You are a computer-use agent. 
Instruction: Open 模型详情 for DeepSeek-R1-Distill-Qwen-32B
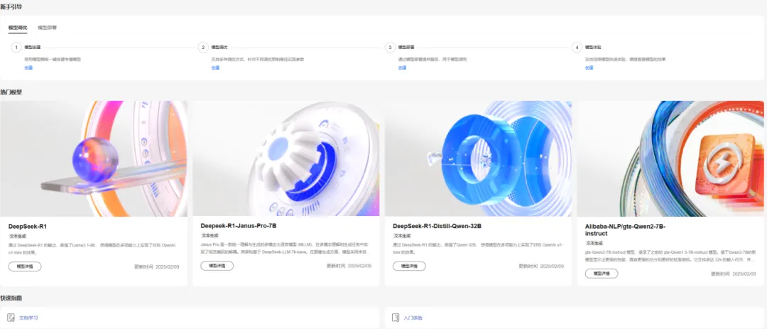pos(410,266)
